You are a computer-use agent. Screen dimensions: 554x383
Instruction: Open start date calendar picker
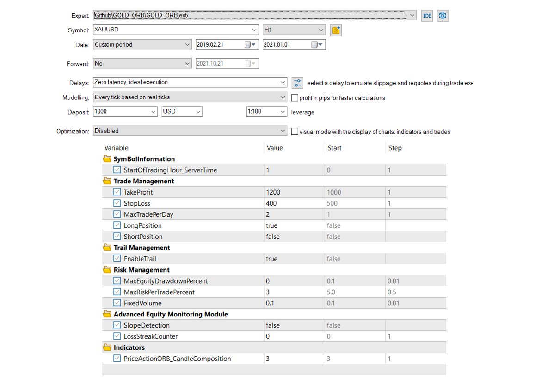(x=250, y=45)
